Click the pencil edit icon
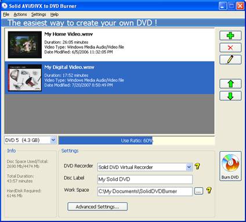The width and height of the screenshot is (246, 222). pos(230,59)
